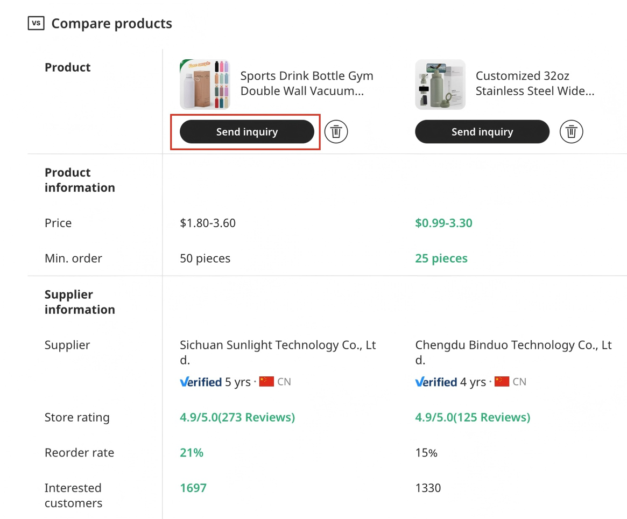
Task: Open Customized 32oz Stainless Steel title
Action: [x=535, y=83]
